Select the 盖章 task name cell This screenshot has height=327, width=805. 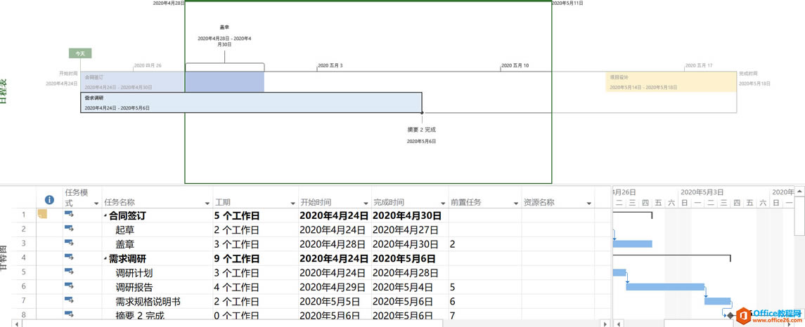157,244
